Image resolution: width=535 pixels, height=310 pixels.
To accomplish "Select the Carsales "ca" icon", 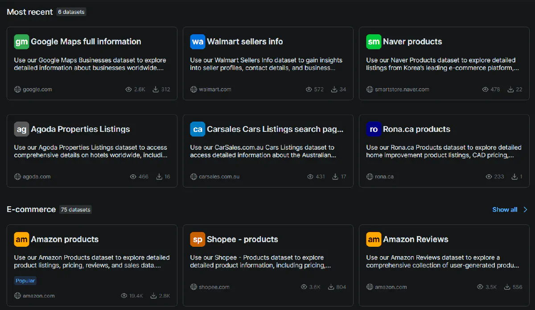I will click(197, 129).
